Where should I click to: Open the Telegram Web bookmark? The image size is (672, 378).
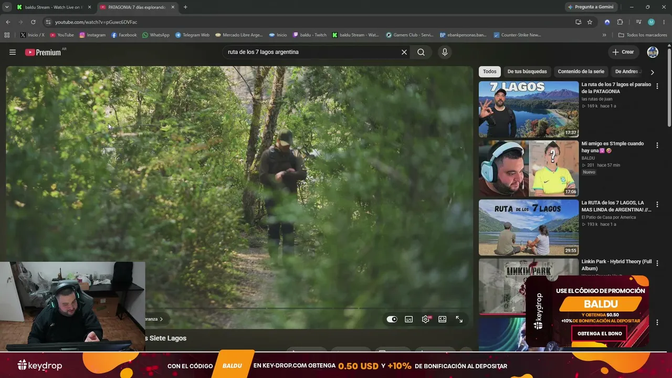192,35
